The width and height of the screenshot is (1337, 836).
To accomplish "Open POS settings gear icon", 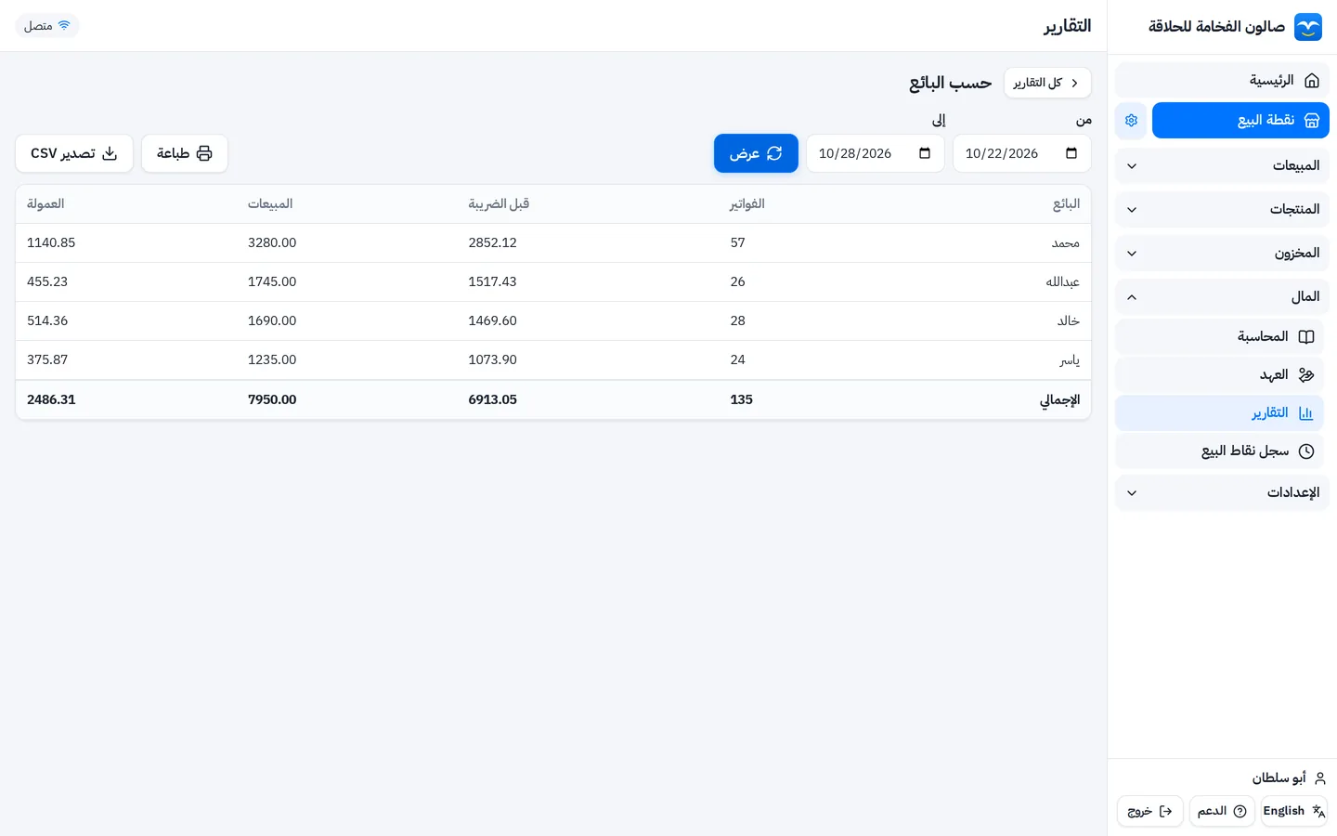I will coord(1131,121).
